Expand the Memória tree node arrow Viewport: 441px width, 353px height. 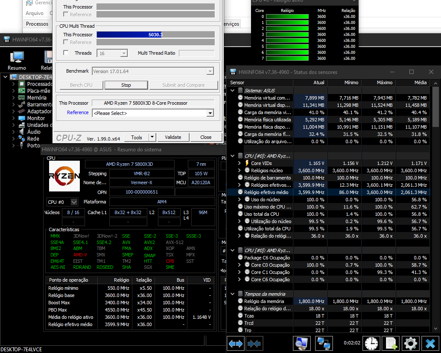coord(14,98)
